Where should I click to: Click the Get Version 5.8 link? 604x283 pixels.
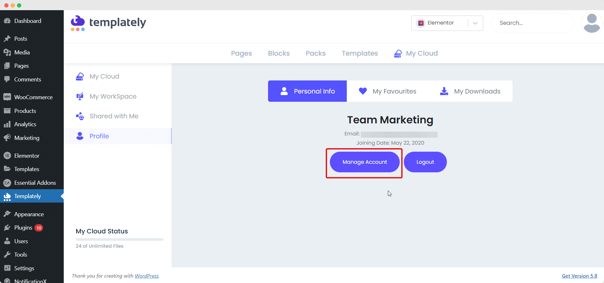[579, 276]
